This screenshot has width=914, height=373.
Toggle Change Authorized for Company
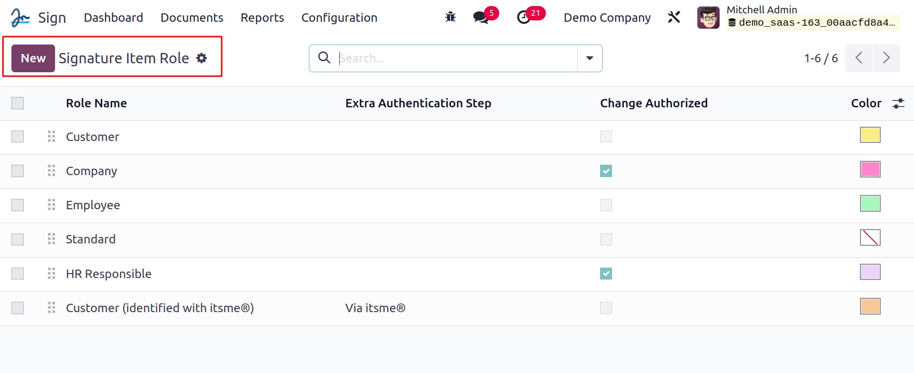coord(606,171)
